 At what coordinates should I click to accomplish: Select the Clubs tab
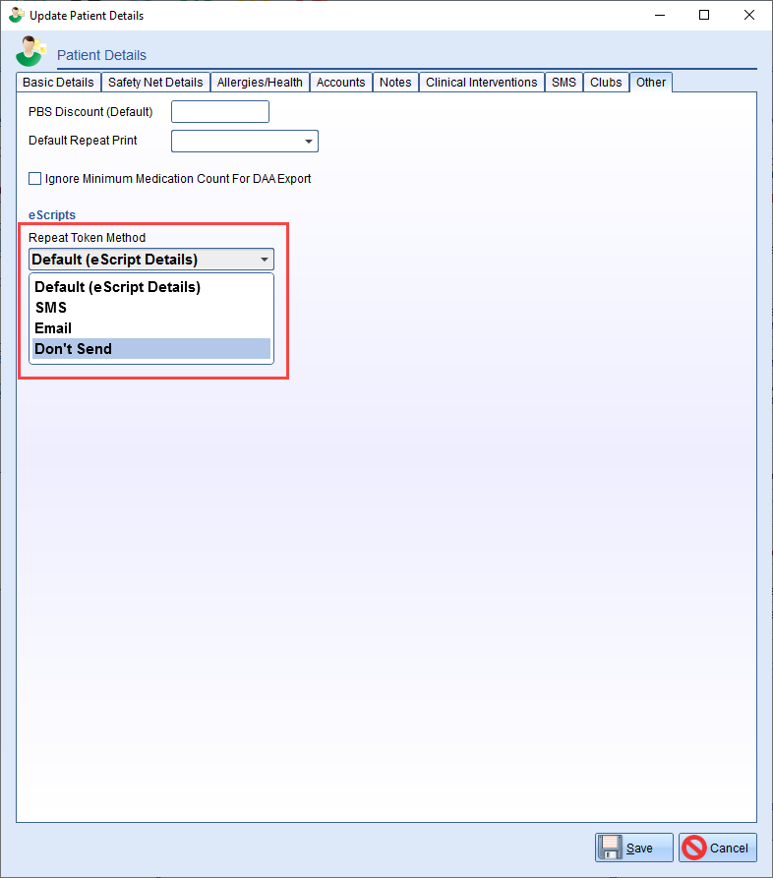click(606, 83)
